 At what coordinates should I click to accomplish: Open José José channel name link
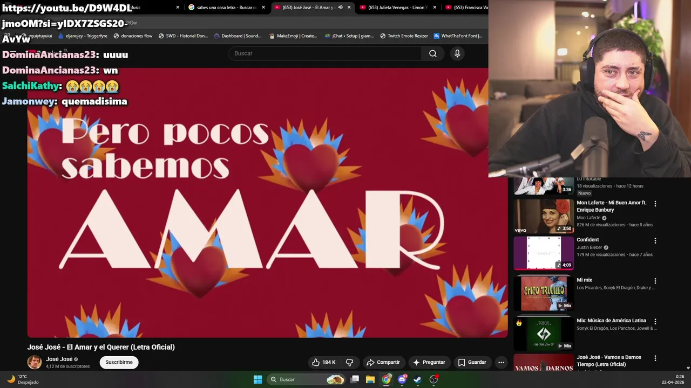point(59,359)
